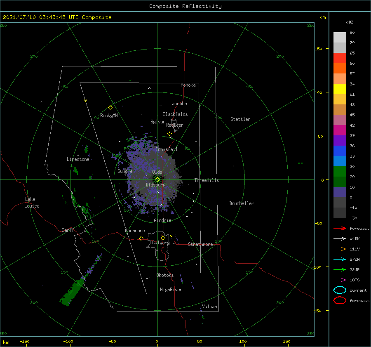Click the green 22JP arrow in legend
The height and width of the screenshot is (347, 371).
coord(340,269)
